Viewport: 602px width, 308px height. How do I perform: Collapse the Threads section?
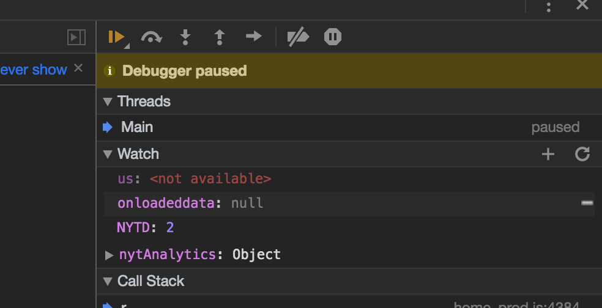click(x=108, y=102)
